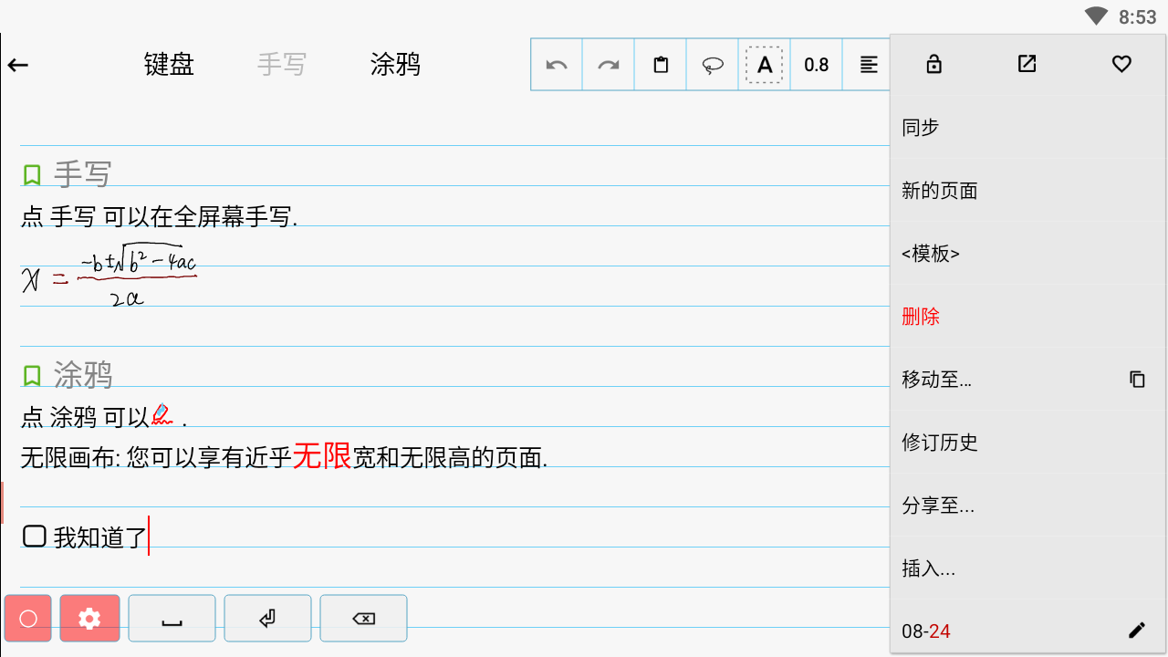Open note in external window icon
The height and width of the screenshot is (657, 1168).
tap(1027, 64)
